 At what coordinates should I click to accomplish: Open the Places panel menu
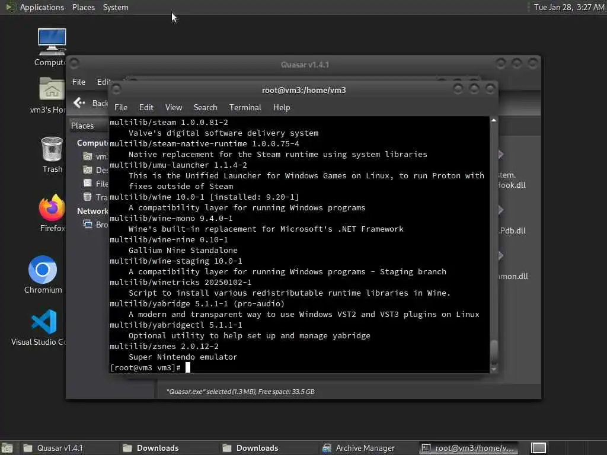83,7
